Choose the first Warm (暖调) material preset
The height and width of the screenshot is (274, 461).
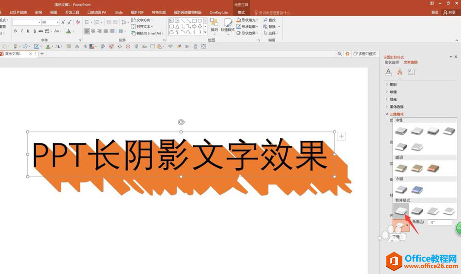402,168
